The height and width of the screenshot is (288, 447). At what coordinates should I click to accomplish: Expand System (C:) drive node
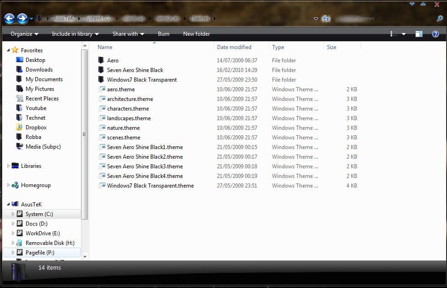(x=13, y=214)
